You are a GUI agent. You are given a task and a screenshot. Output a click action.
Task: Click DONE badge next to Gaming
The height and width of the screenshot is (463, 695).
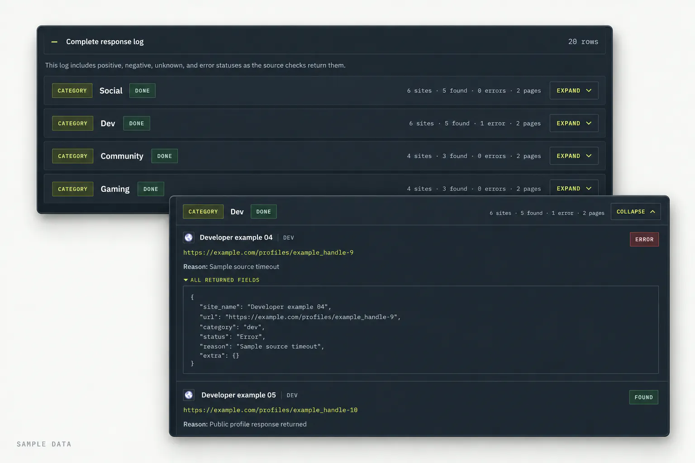151,189
